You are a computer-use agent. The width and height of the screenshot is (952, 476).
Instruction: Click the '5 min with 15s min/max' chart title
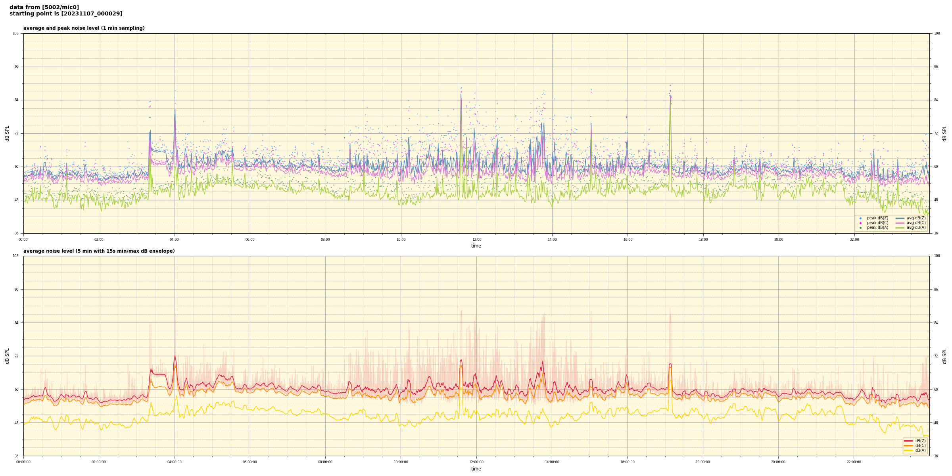pyautogui.click(x=99, y=251)
